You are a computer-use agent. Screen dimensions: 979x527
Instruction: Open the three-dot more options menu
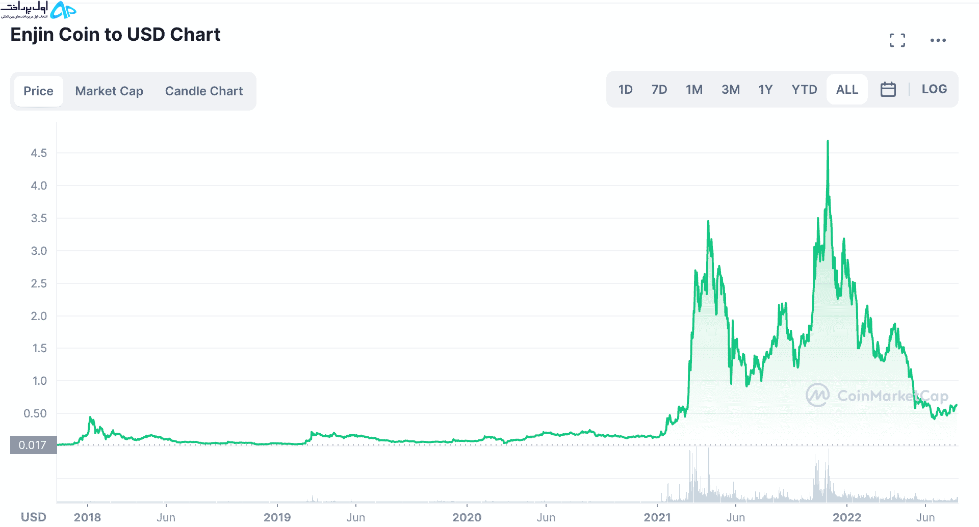tap(938, 40)
